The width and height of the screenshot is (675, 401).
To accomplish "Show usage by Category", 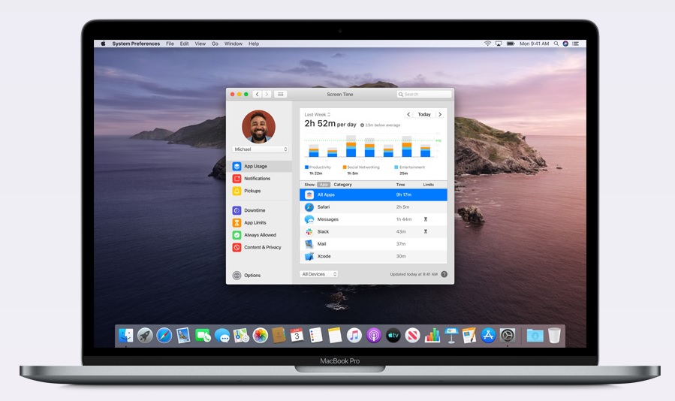I will 342,184.
